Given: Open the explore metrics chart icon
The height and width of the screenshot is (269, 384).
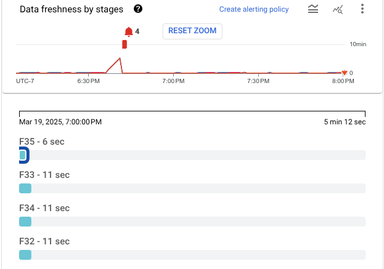Looking at the screenshot, I should pyautogui.click(x=338, y=9).
